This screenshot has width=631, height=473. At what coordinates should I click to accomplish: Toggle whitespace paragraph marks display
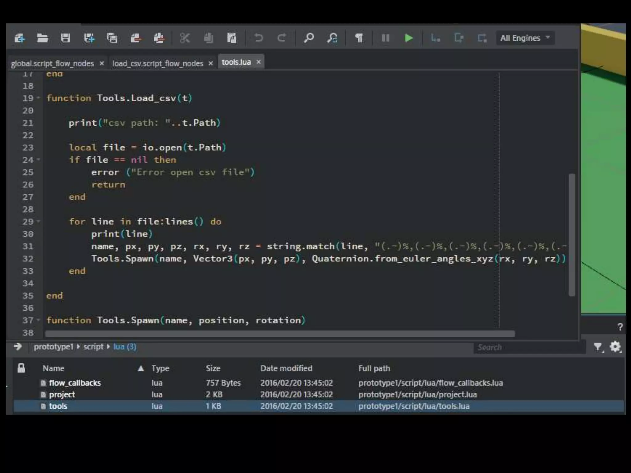pos(359,38)
